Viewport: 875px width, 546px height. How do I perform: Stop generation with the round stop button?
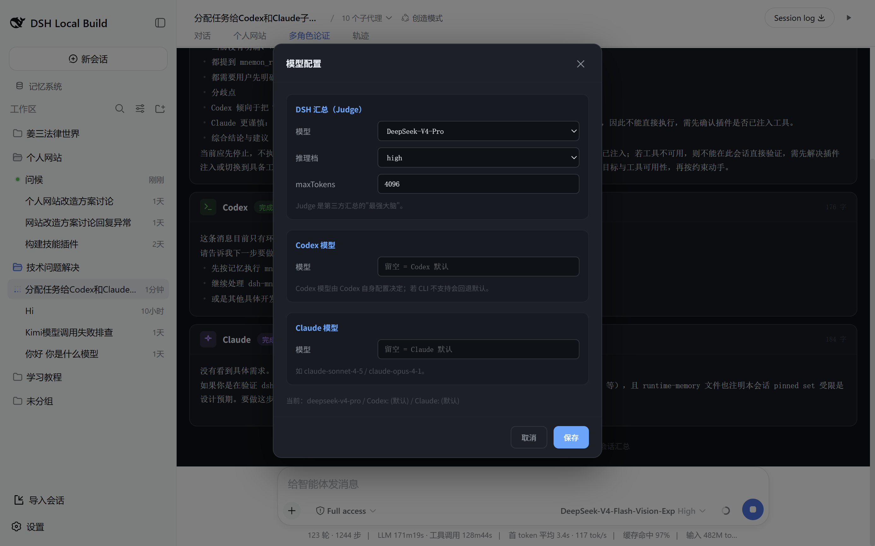tap(752, 509)
